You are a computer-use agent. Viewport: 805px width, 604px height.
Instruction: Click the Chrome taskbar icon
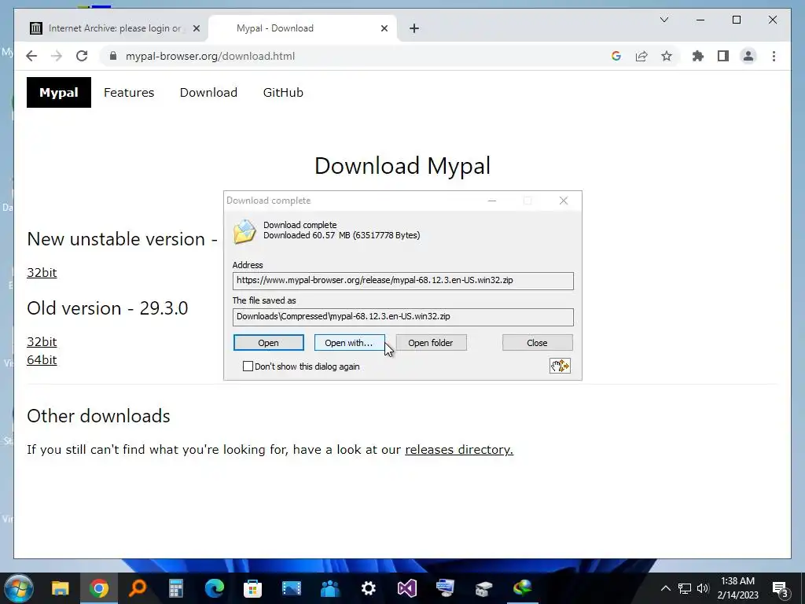pos(98,588)
